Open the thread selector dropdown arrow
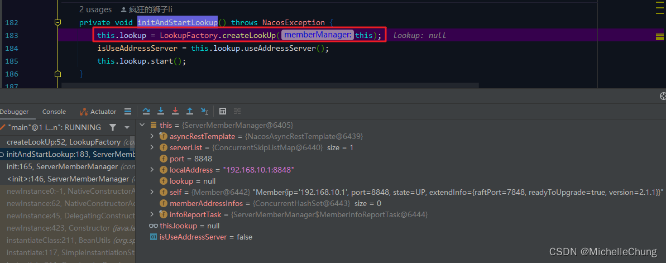666x263 pixels. (127, 127)
